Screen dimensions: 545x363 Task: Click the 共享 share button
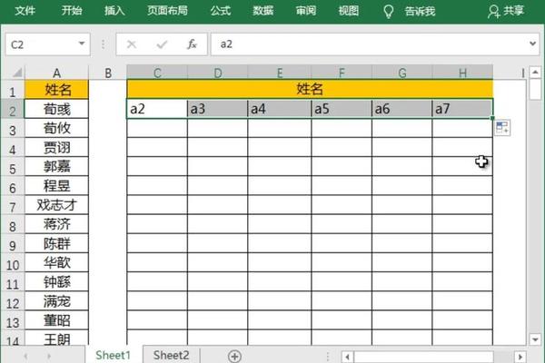(x=505, y=12)
